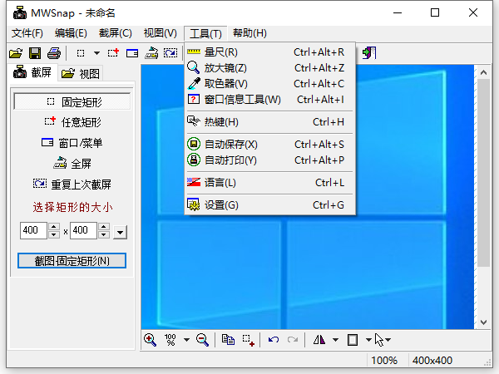Click the zoom out magnifier icon
This screenshot has height=374, width=499.
202,340
